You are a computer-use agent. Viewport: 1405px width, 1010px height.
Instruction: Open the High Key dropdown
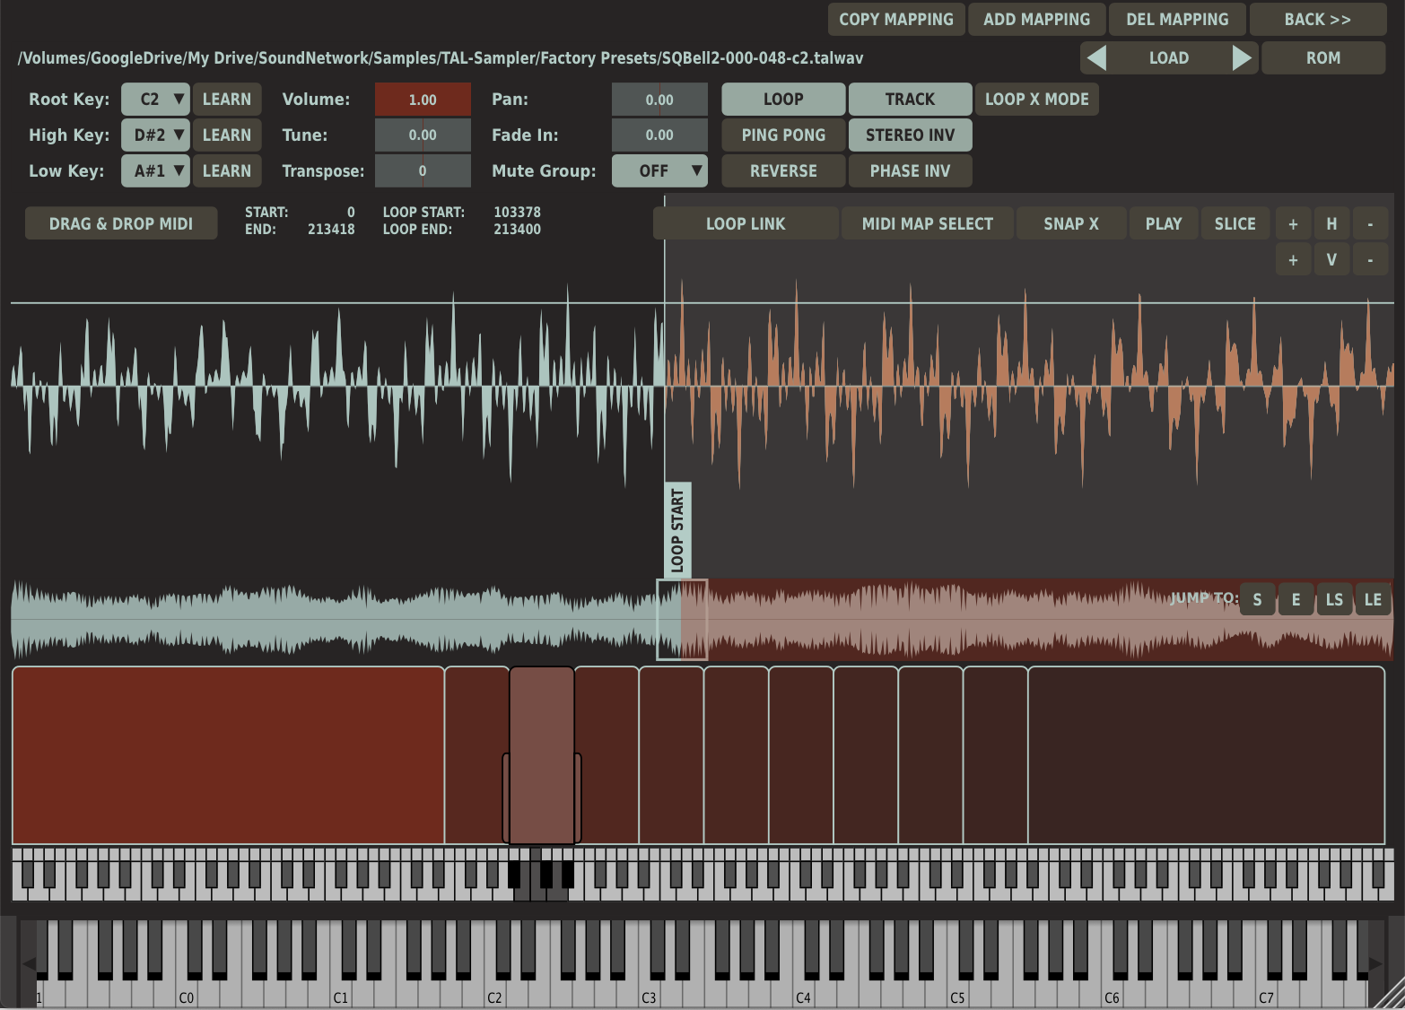click(x=155, y=135)
